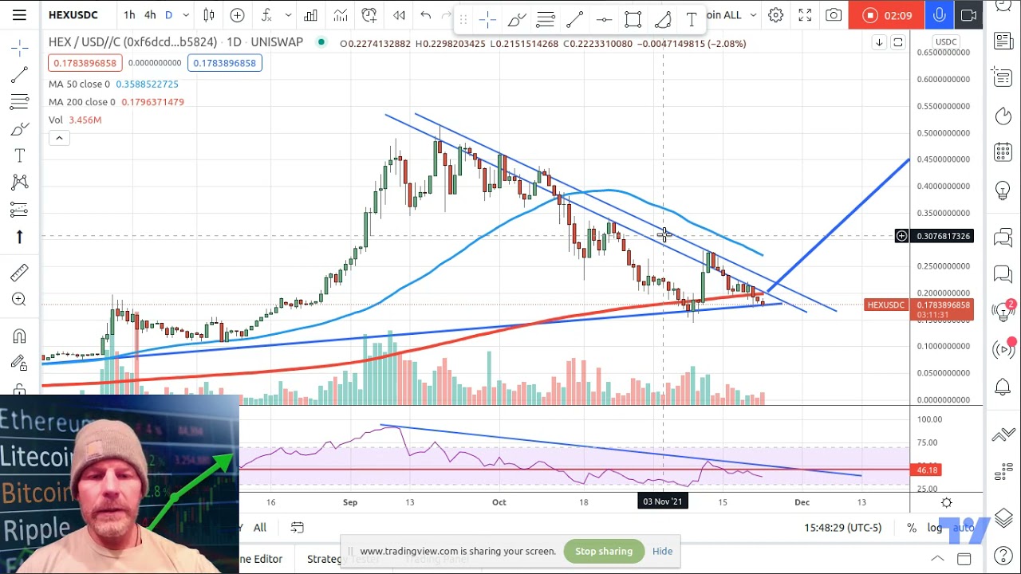Screen dimensions: 1021x574
Task: Select the trend line tool in left sidebar
Action: [19, 76]
